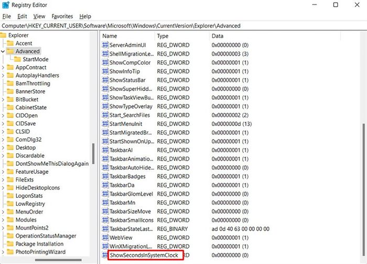Select the DontShowMeThisDialogAgain key
The width and height of the screenshot is (367, 264).
(x=52, y=164)
